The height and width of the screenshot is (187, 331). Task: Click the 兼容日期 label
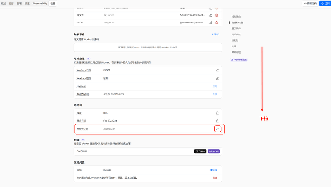click(81, 121)
